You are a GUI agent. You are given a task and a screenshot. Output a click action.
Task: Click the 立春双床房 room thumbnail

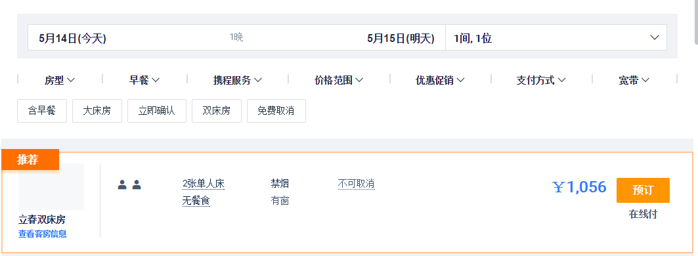(51, 186)
